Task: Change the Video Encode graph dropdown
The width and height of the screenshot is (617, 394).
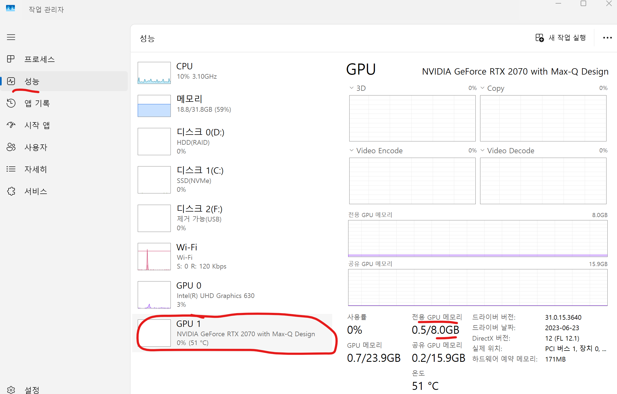Action: click(351, 151)
